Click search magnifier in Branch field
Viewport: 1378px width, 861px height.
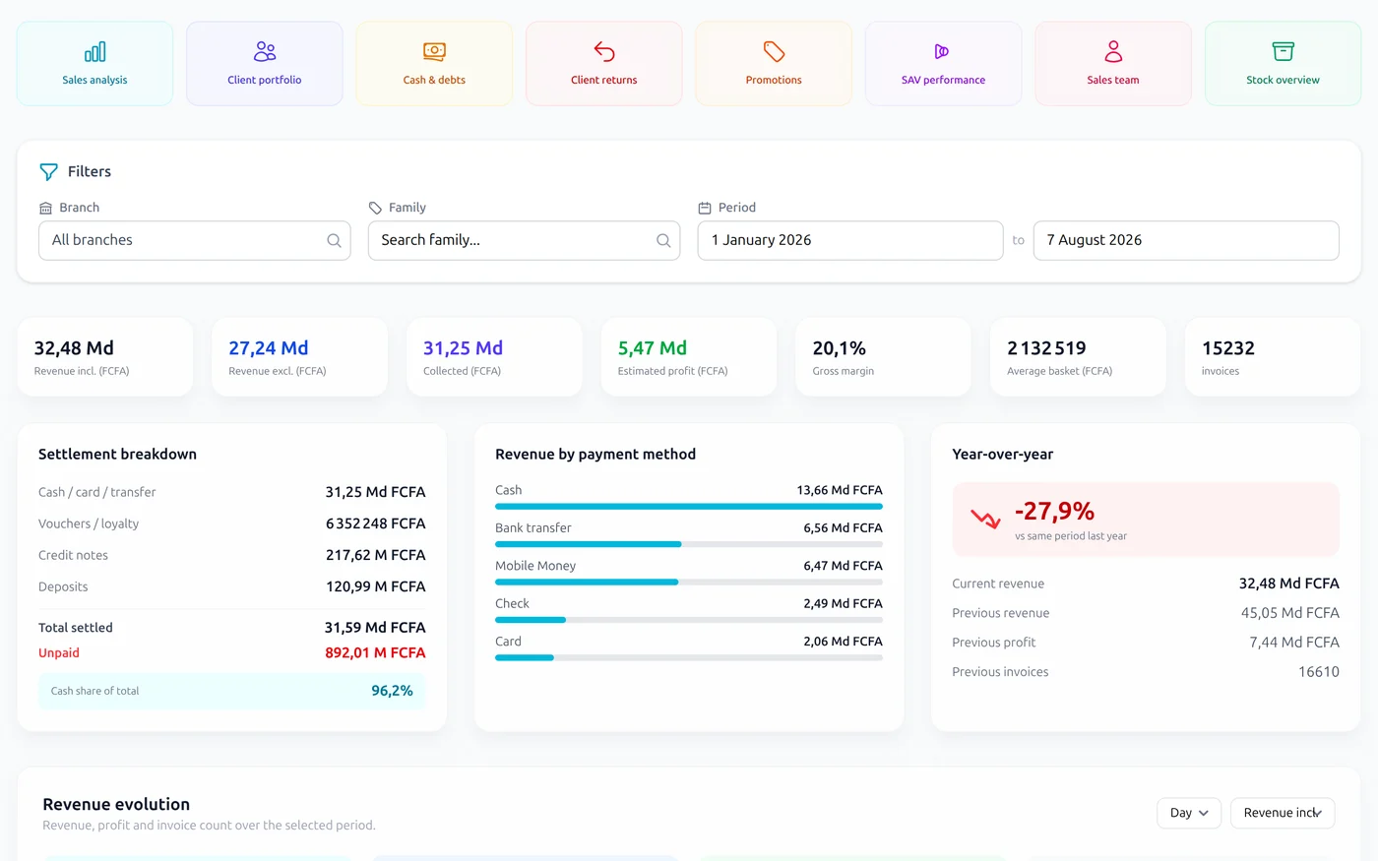coord(334,240)
